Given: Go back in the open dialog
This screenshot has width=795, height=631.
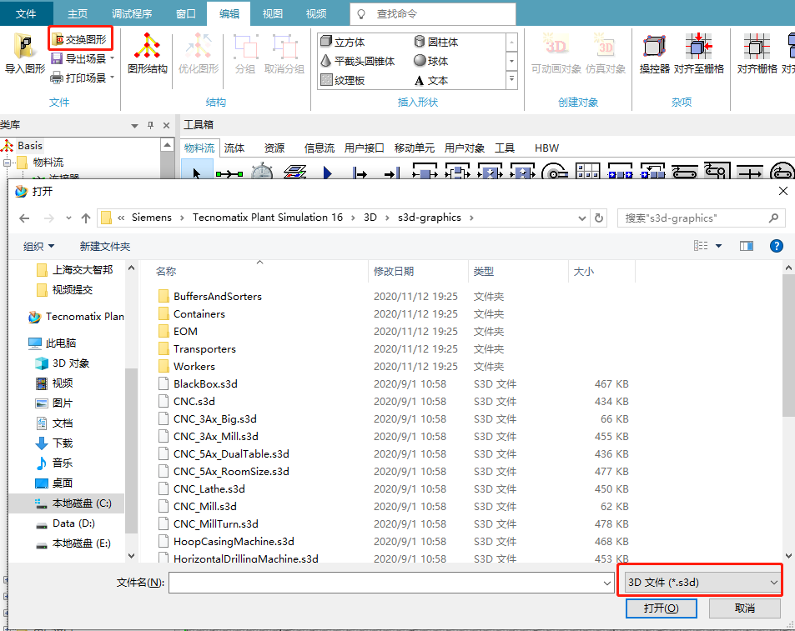Looking at the screenshot, I should [24, 218].
